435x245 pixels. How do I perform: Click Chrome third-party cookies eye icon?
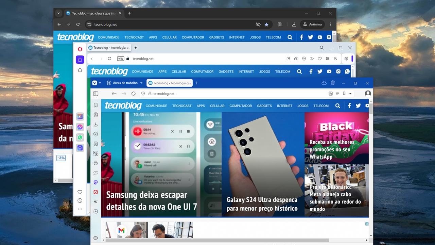point(258,24)
